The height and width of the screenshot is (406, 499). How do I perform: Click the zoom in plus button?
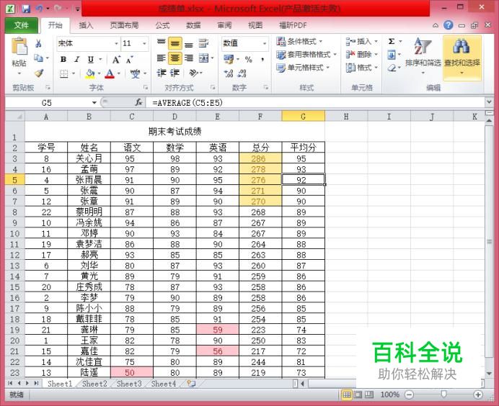pos(477,394)
